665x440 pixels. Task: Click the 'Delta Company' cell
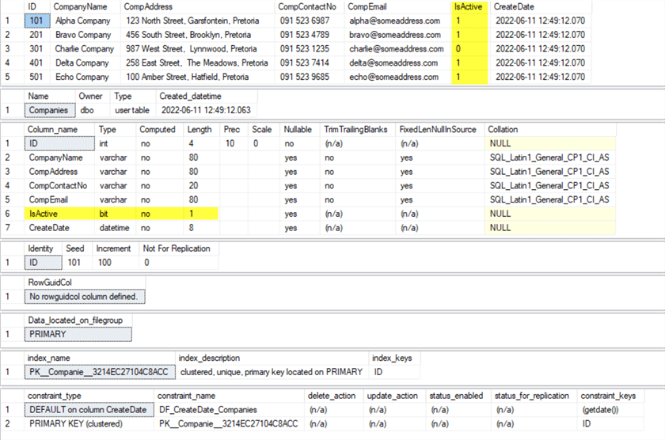pos(82,63)
